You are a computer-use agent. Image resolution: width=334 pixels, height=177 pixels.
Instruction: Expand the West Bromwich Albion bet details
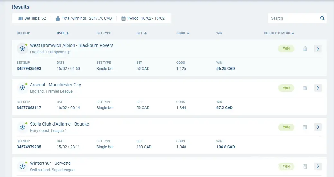coord(318,49)
